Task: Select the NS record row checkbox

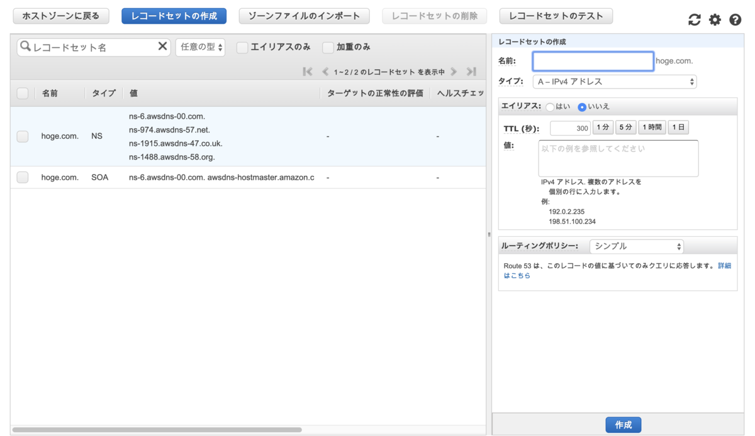Action: coord(23,136)
